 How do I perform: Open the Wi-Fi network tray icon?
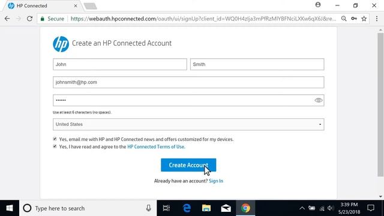(322, 208)
